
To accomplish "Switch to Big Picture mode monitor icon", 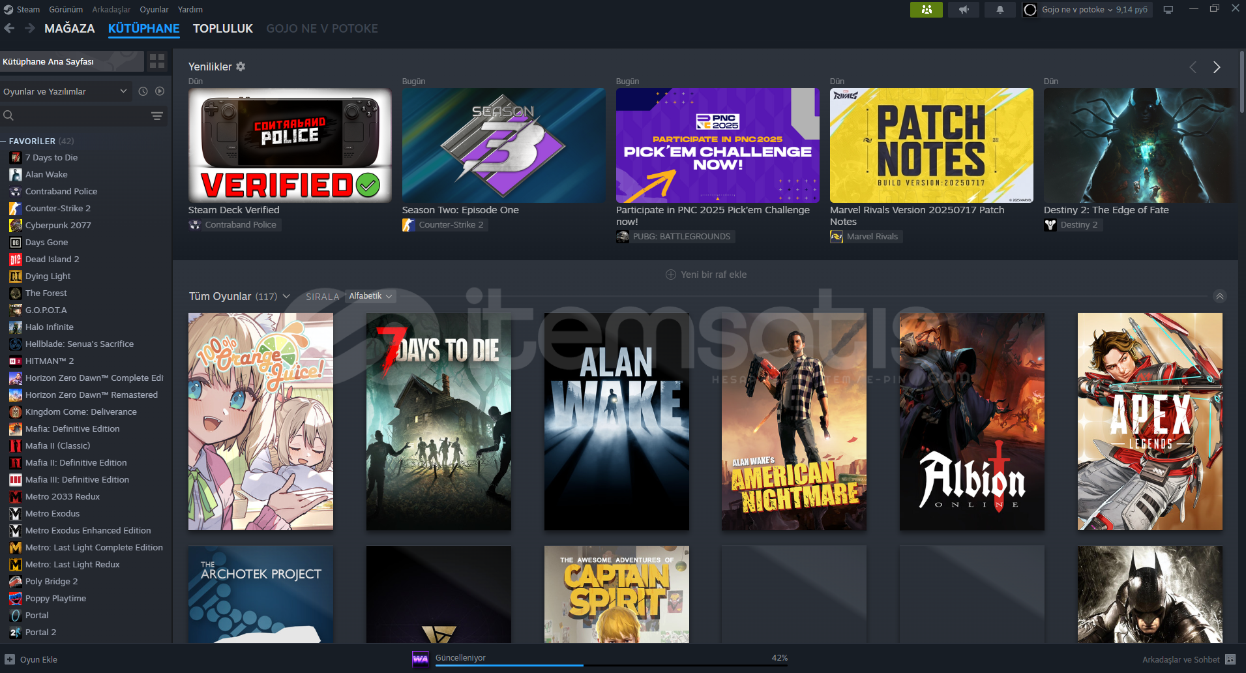I will (1168, 10).
